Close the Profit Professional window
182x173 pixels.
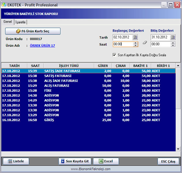point(177,5)
